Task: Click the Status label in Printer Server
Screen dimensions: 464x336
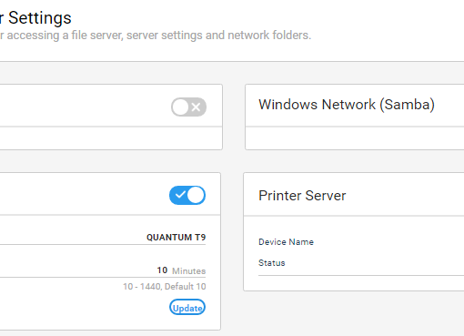Action: (x=272, y=263)
